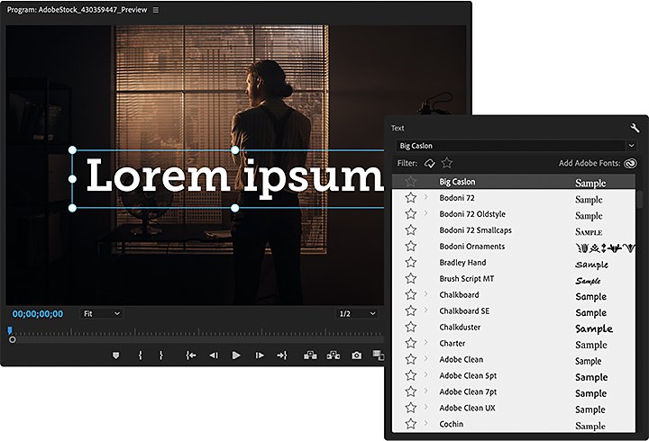Open Text panel wrench settings
The width and height of the screenshot is (649, 441).
click(635, 128)
